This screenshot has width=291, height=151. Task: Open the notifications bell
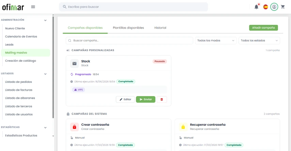(x=256, y=7)
